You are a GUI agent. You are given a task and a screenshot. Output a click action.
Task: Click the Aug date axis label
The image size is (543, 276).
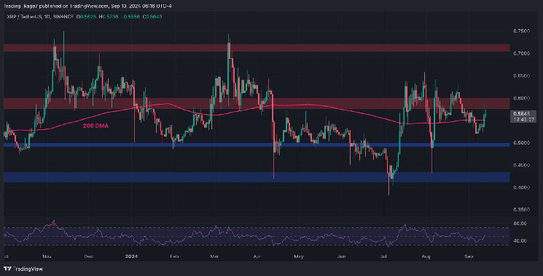(426, 256)
